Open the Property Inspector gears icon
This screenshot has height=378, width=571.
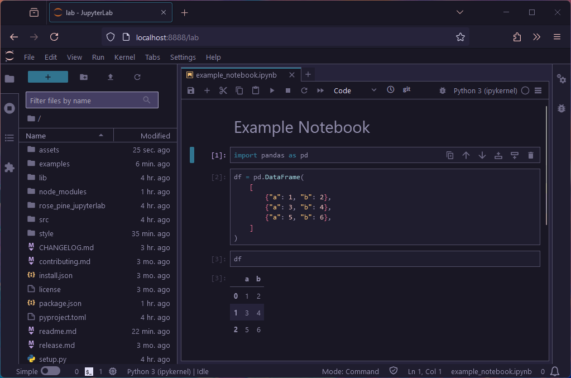point(561,78)
